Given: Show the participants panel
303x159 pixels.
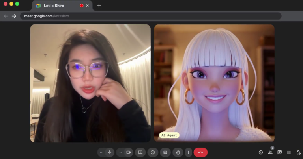Looking at the screenshot, I should tap(270, 152).
